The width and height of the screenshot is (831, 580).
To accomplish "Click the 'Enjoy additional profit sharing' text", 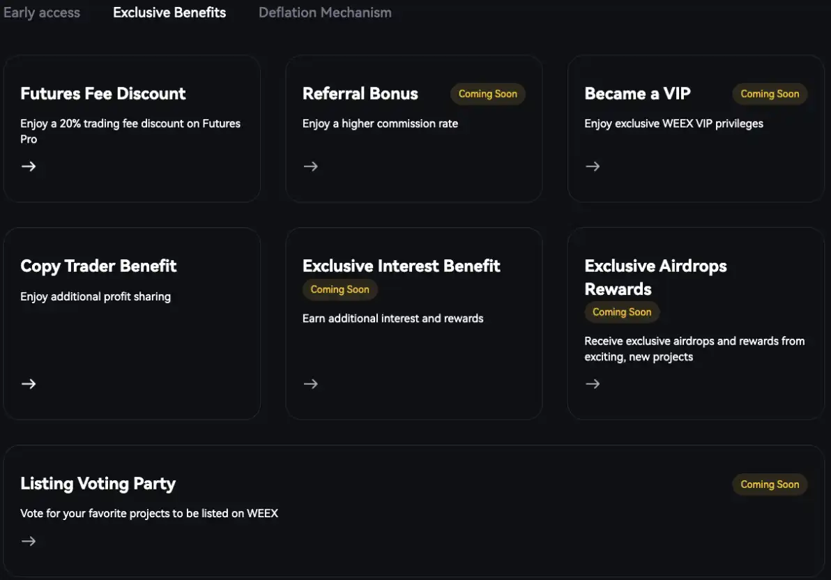I will 96,296.
